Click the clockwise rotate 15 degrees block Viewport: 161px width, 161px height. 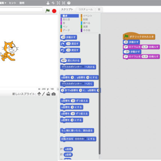tap(70, 44)
